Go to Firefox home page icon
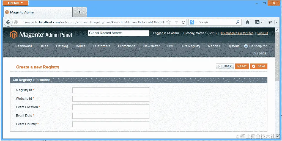 coord(247,22)
